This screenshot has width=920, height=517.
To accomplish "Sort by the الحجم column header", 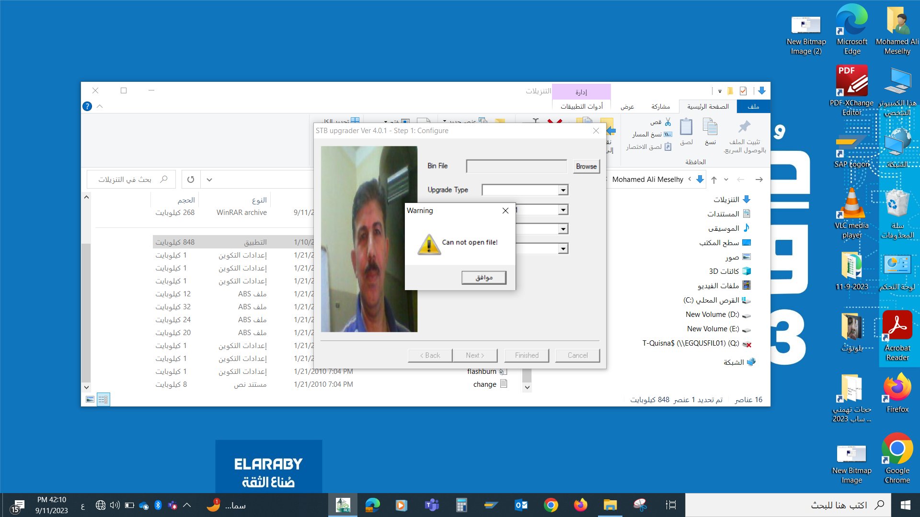I will tap(186, 200).
